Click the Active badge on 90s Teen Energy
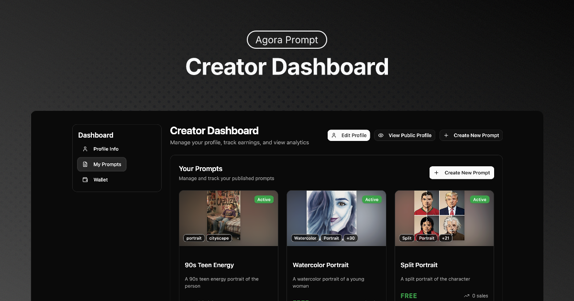The width and height of the screenshot is (574, 301). (264, 200)
